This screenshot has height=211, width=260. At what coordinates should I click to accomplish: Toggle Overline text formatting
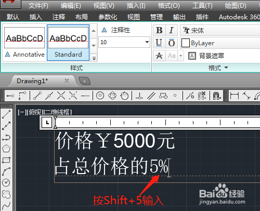[x=172, y=43]
